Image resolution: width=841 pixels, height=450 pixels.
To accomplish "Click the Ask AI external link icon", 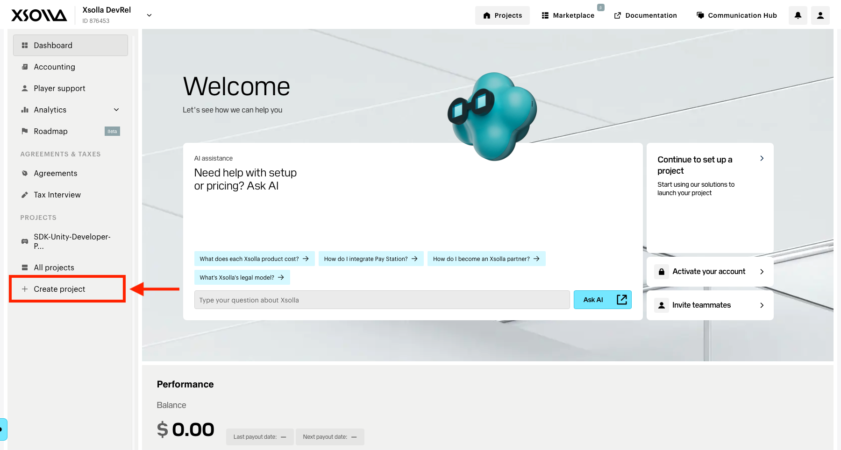I will tap(622, 300).
